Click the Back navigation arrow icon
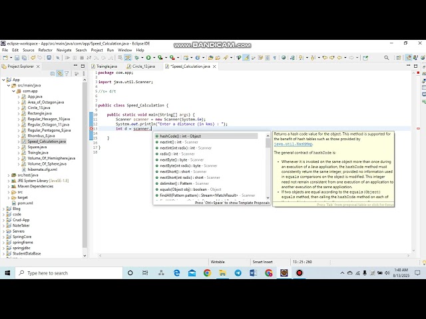Screen dimensions: 426x319 [x=339, y=58]
